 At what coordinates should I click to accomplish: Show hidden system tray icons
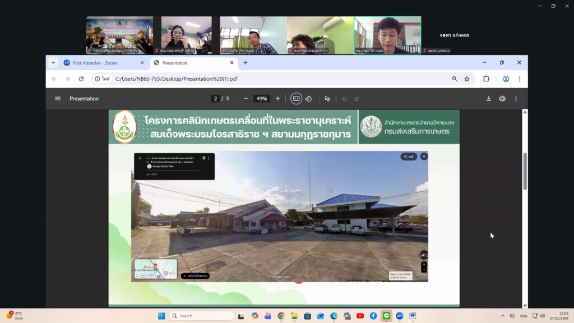click(502, 316)
